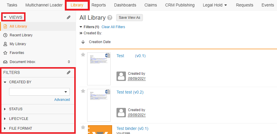Click the descending sort arrow by Creation Date
This screenshot has width=277, height=134.
click(83, 42)
